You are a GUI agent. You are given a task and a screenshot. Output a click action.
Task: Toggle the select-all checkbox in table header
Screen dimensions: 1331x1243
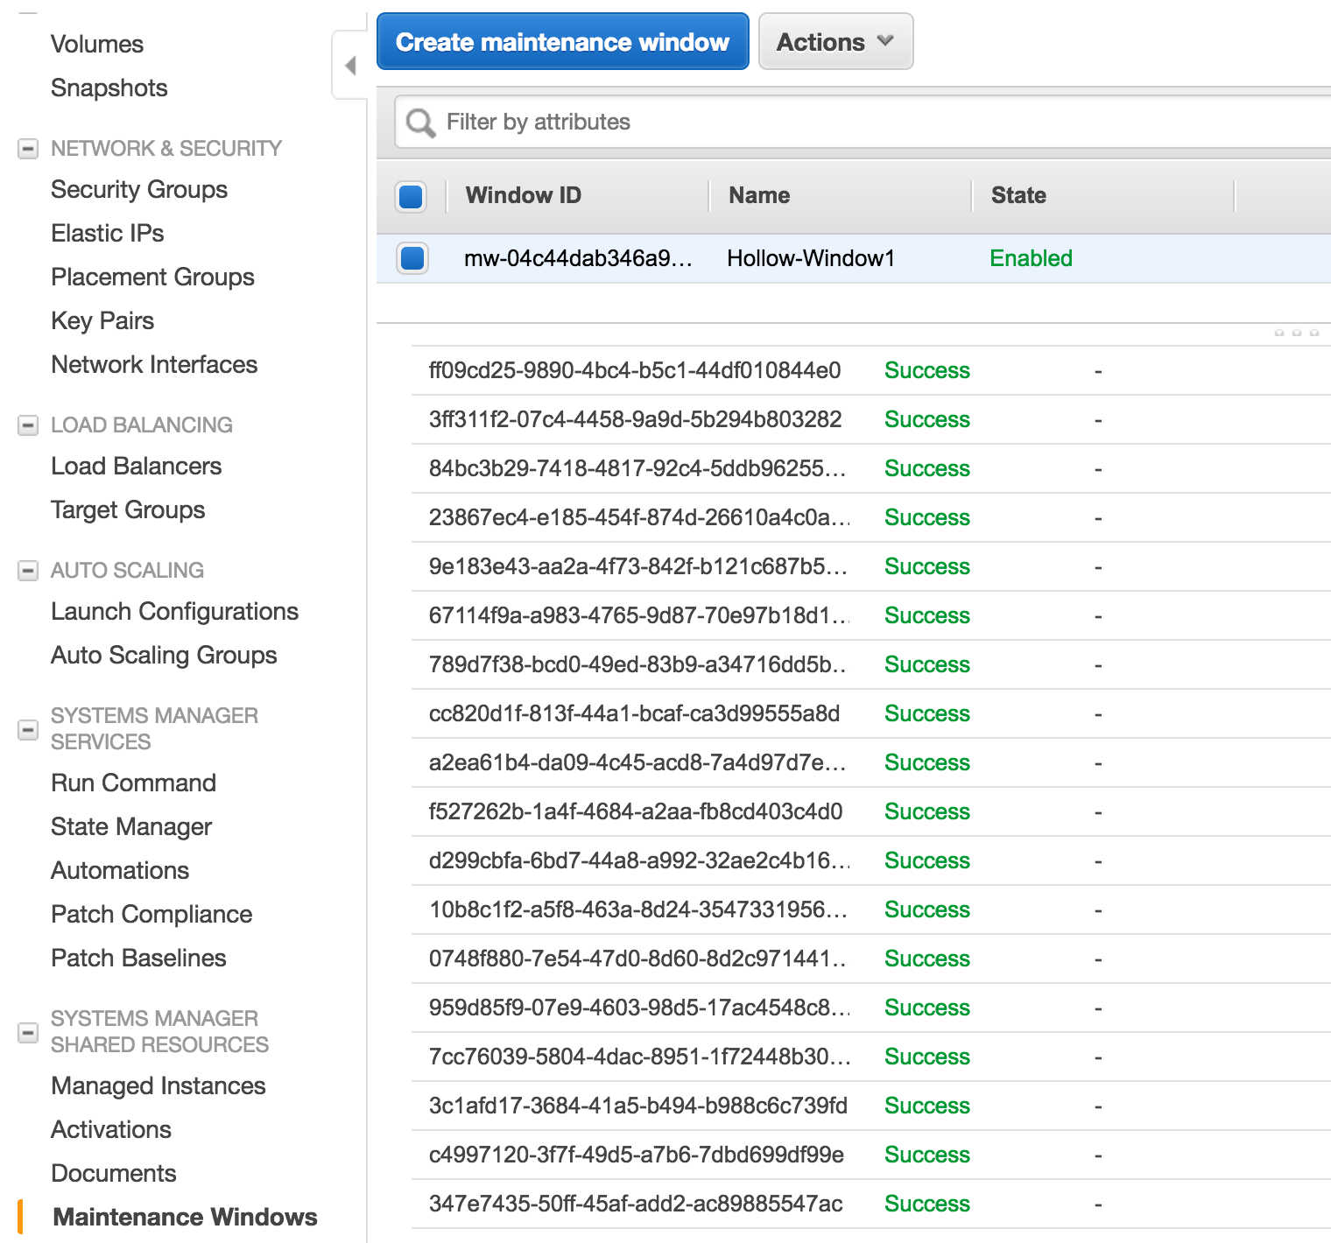pyautogui.click(x=412, y=196)
